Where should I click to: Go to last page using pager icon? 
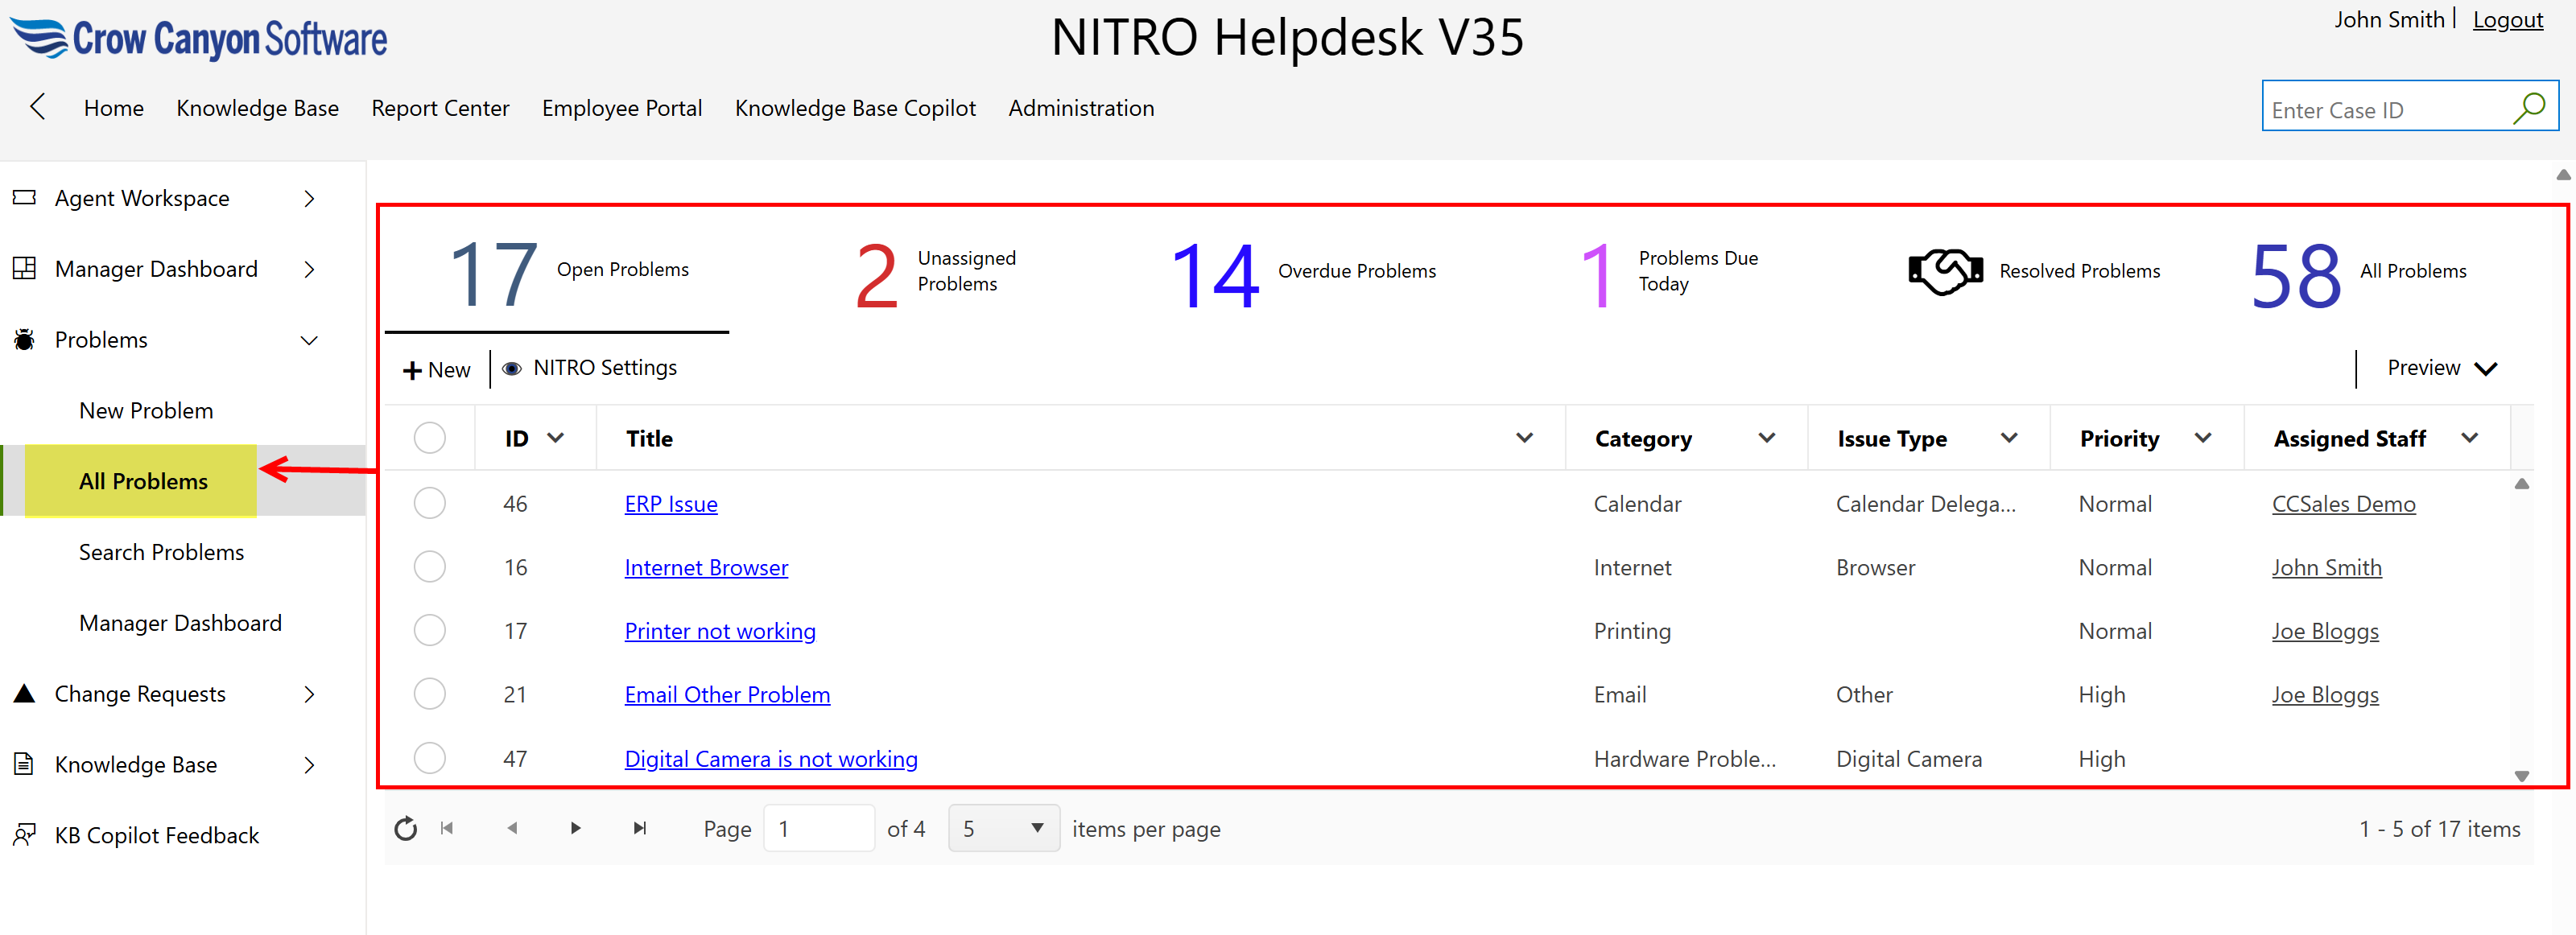640,828
